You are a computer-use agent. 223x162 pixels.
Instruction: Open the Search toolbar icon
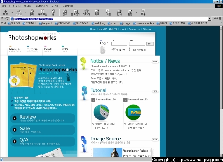pyautogui.click(x=65, y=13)
